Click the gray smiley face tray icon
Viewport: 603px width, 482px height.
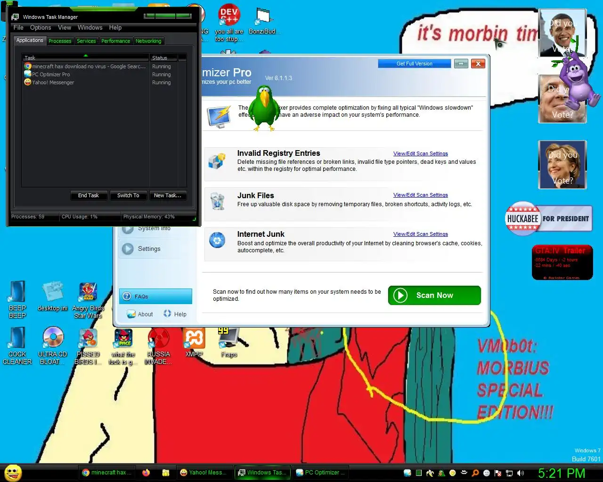[487, 473]
